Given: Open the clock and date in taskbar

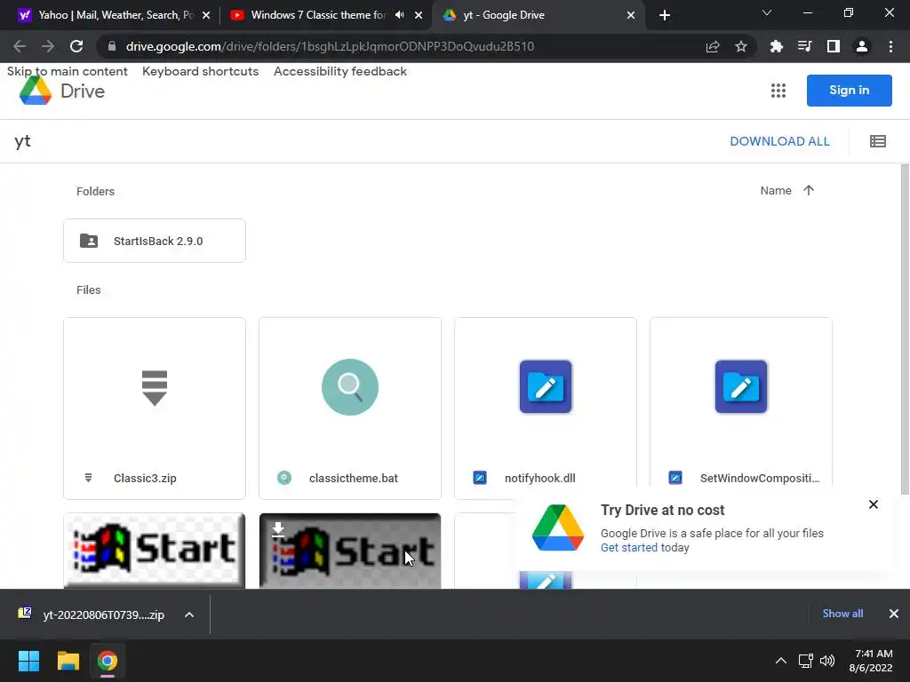Looking at the screenshot, I should [x=870, y=661].
